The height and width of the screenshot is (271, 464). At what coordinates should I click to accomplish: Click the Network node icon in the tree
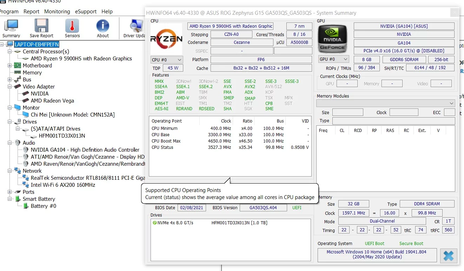tap(17, 171)
